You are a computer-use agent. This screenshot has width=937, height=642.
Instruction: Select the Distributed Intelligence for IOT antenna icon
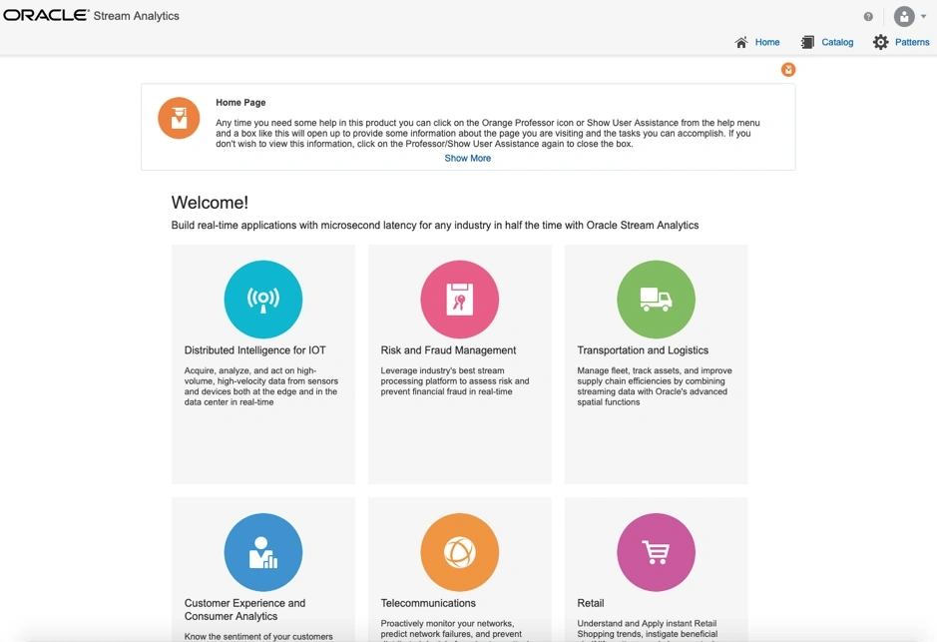coord(262,299)
